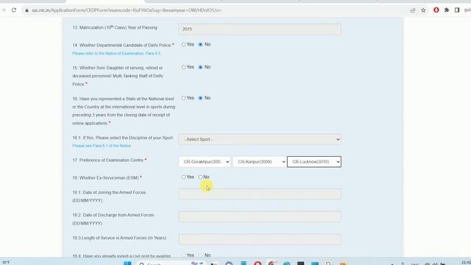
Task: Open the Notice of Examination Para 5.5 link
Action: [116, 54]
